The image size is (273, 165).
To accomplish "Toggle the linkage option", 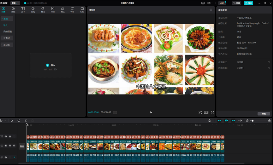I will tap(233, 121).
